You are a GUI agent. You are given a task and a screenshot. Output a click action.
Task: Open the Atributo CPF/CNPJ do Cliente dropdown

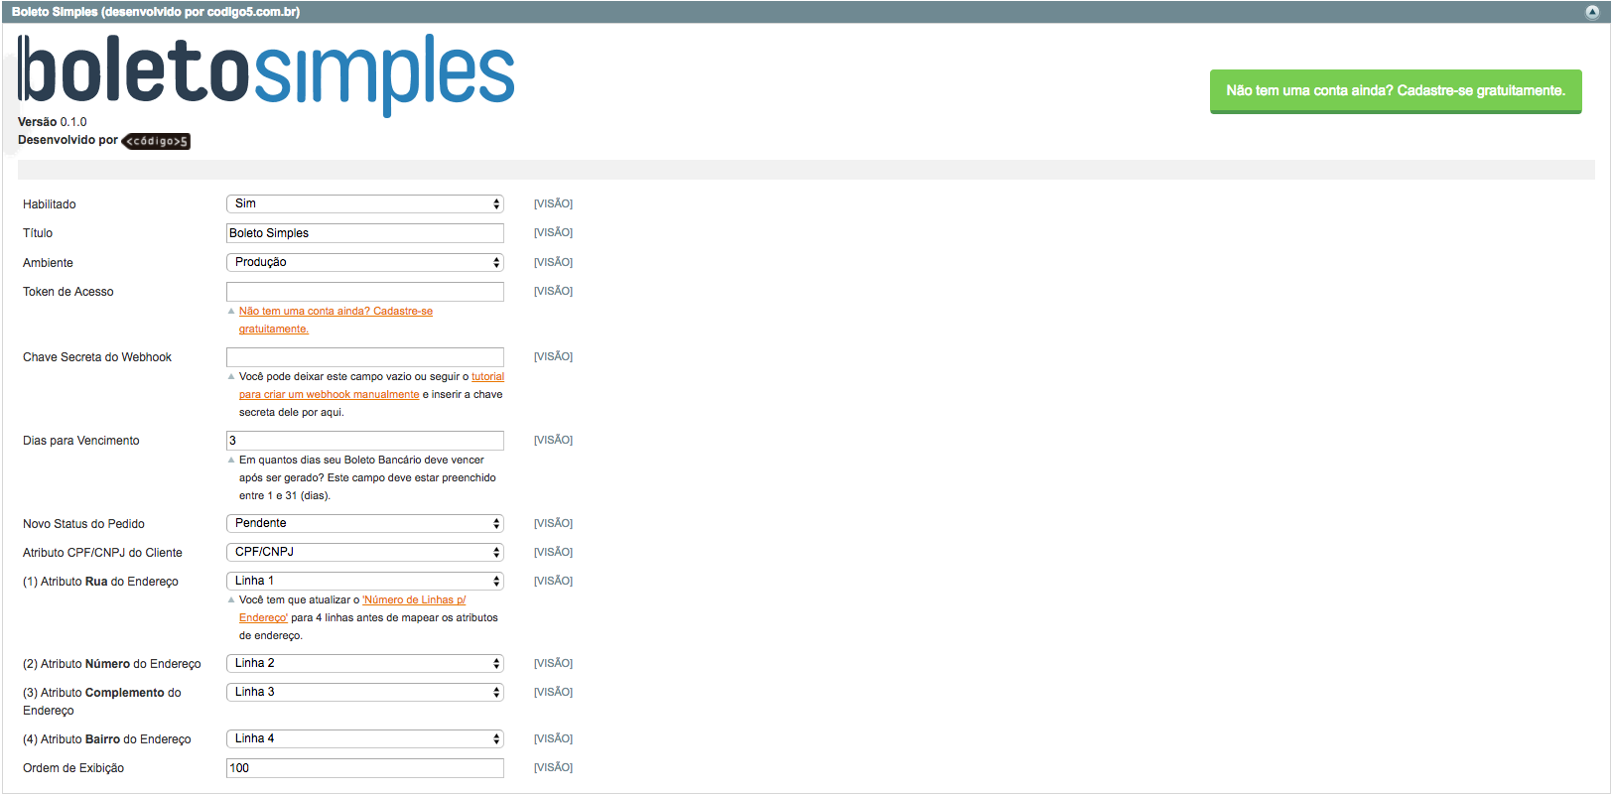tap(365, 552)
